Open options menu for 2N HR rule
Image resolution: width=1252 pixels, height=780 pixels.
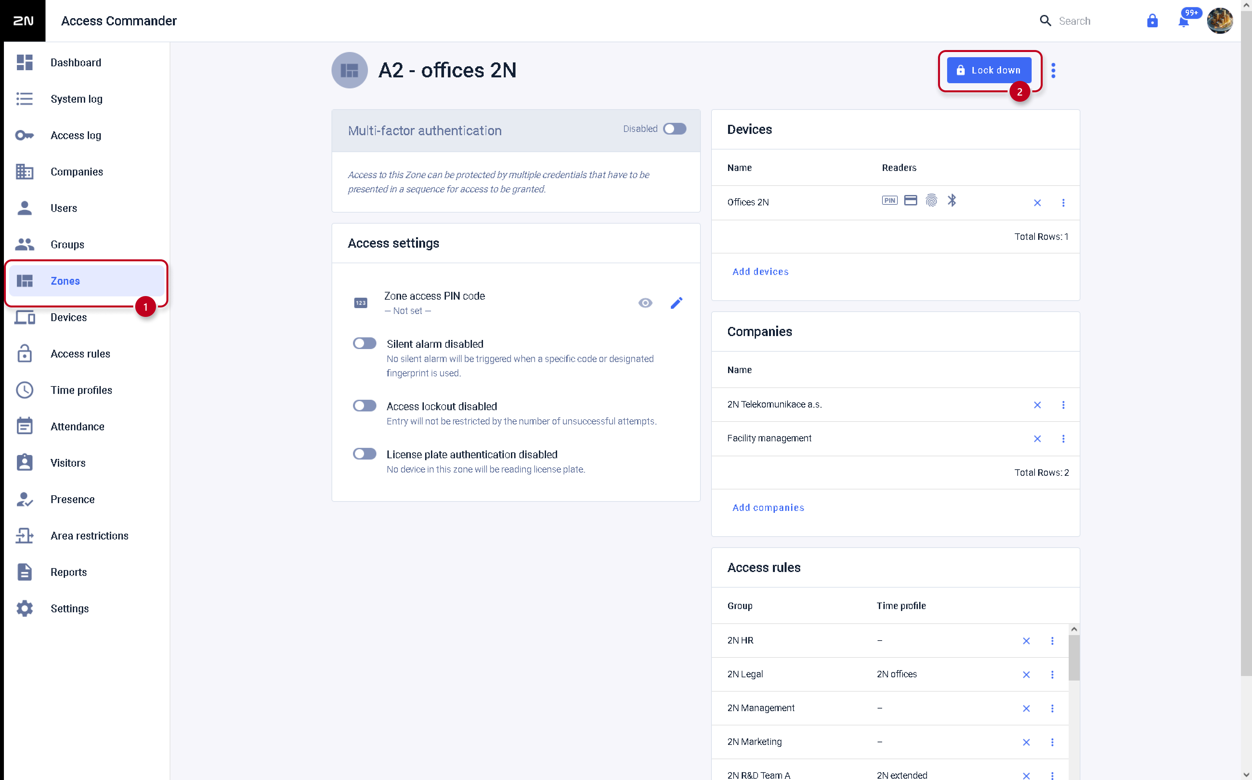[x=1052, y=641]
